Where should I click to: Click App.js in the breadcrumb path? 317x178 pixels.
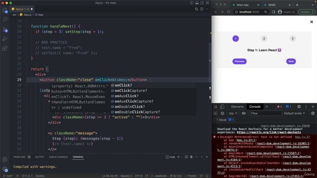28,15
